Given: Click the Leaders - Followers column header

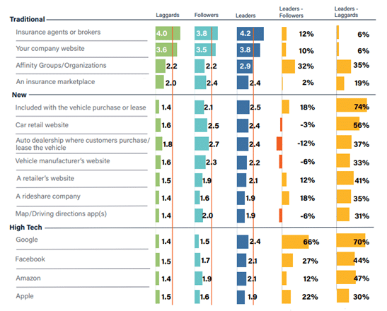Looking at the screenshot, I should pos(291,12).
